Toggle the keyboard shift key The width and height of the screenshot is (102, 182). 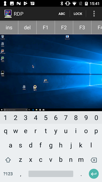click(x=8, y=160)
